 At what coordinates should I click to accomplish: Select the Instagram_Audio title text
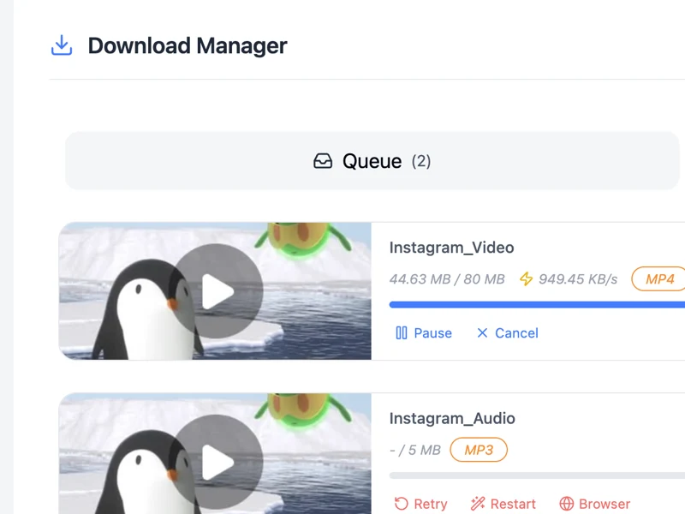tap(452, 418)
